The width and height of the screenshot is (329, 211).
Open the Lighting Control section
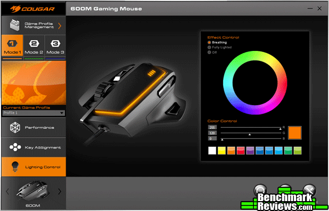point(33,167)
